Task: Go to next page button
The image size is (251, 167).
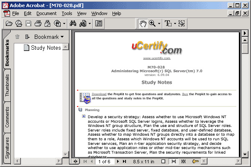Action: point(118,162)
